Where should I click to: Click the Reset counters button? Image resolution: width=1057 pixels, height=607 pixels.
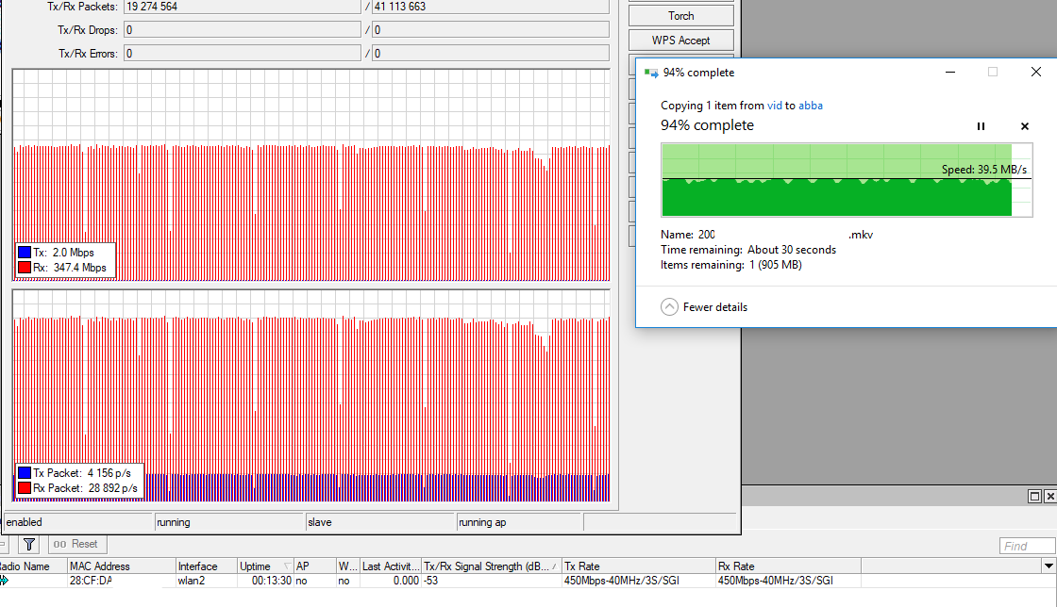click(x=75, y=544)
